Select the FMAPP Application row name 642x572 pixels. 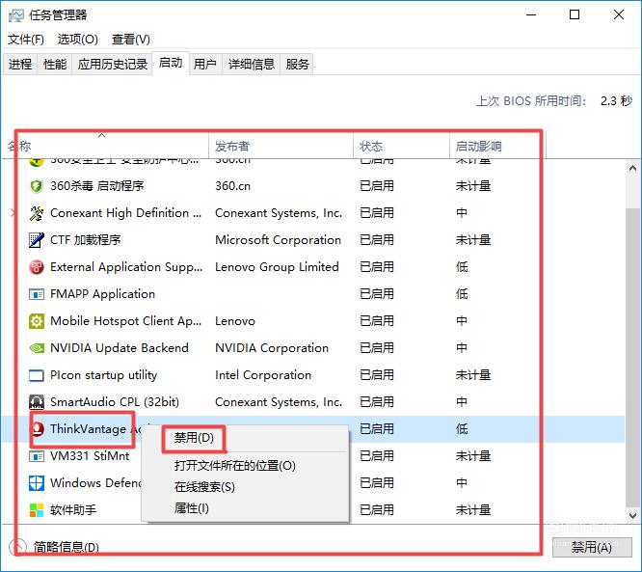coord(102,294)
